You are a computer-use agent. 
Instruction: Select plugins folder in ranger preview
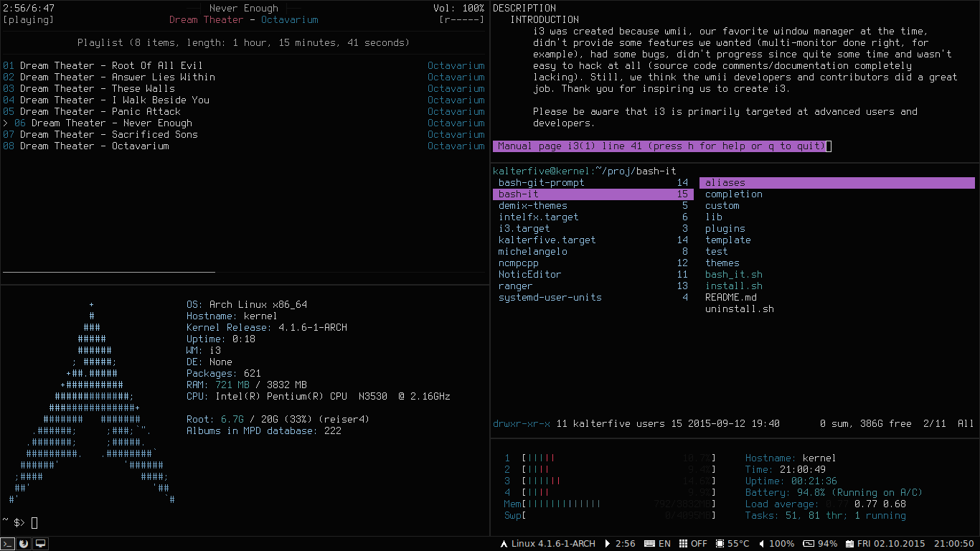coord(725,229)
